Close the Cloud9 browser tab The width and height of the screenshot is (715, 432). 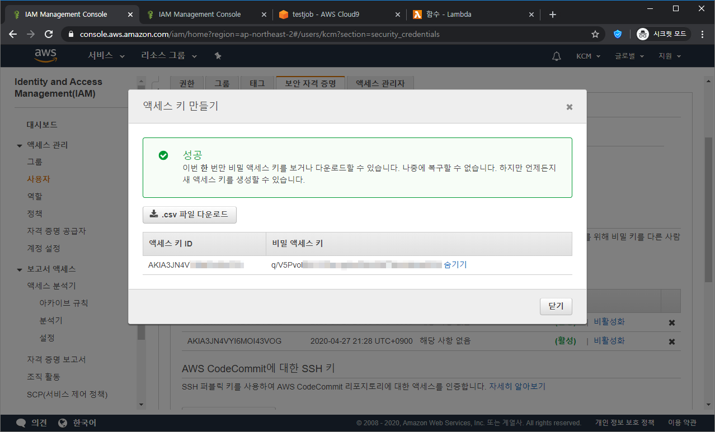(x=398, y=15)
